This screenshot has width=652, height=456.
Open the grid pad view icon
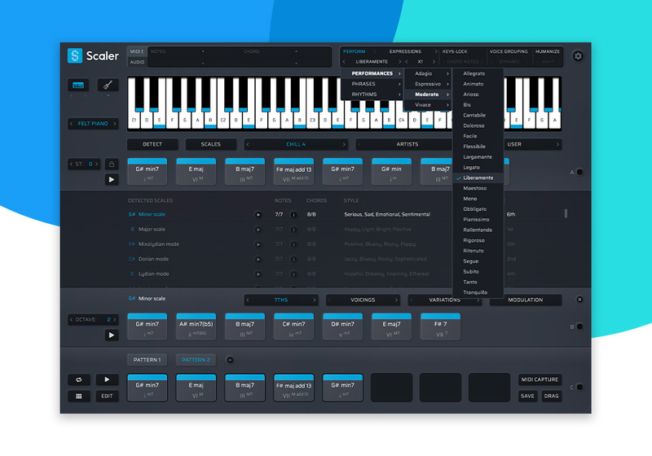[78, 397]
